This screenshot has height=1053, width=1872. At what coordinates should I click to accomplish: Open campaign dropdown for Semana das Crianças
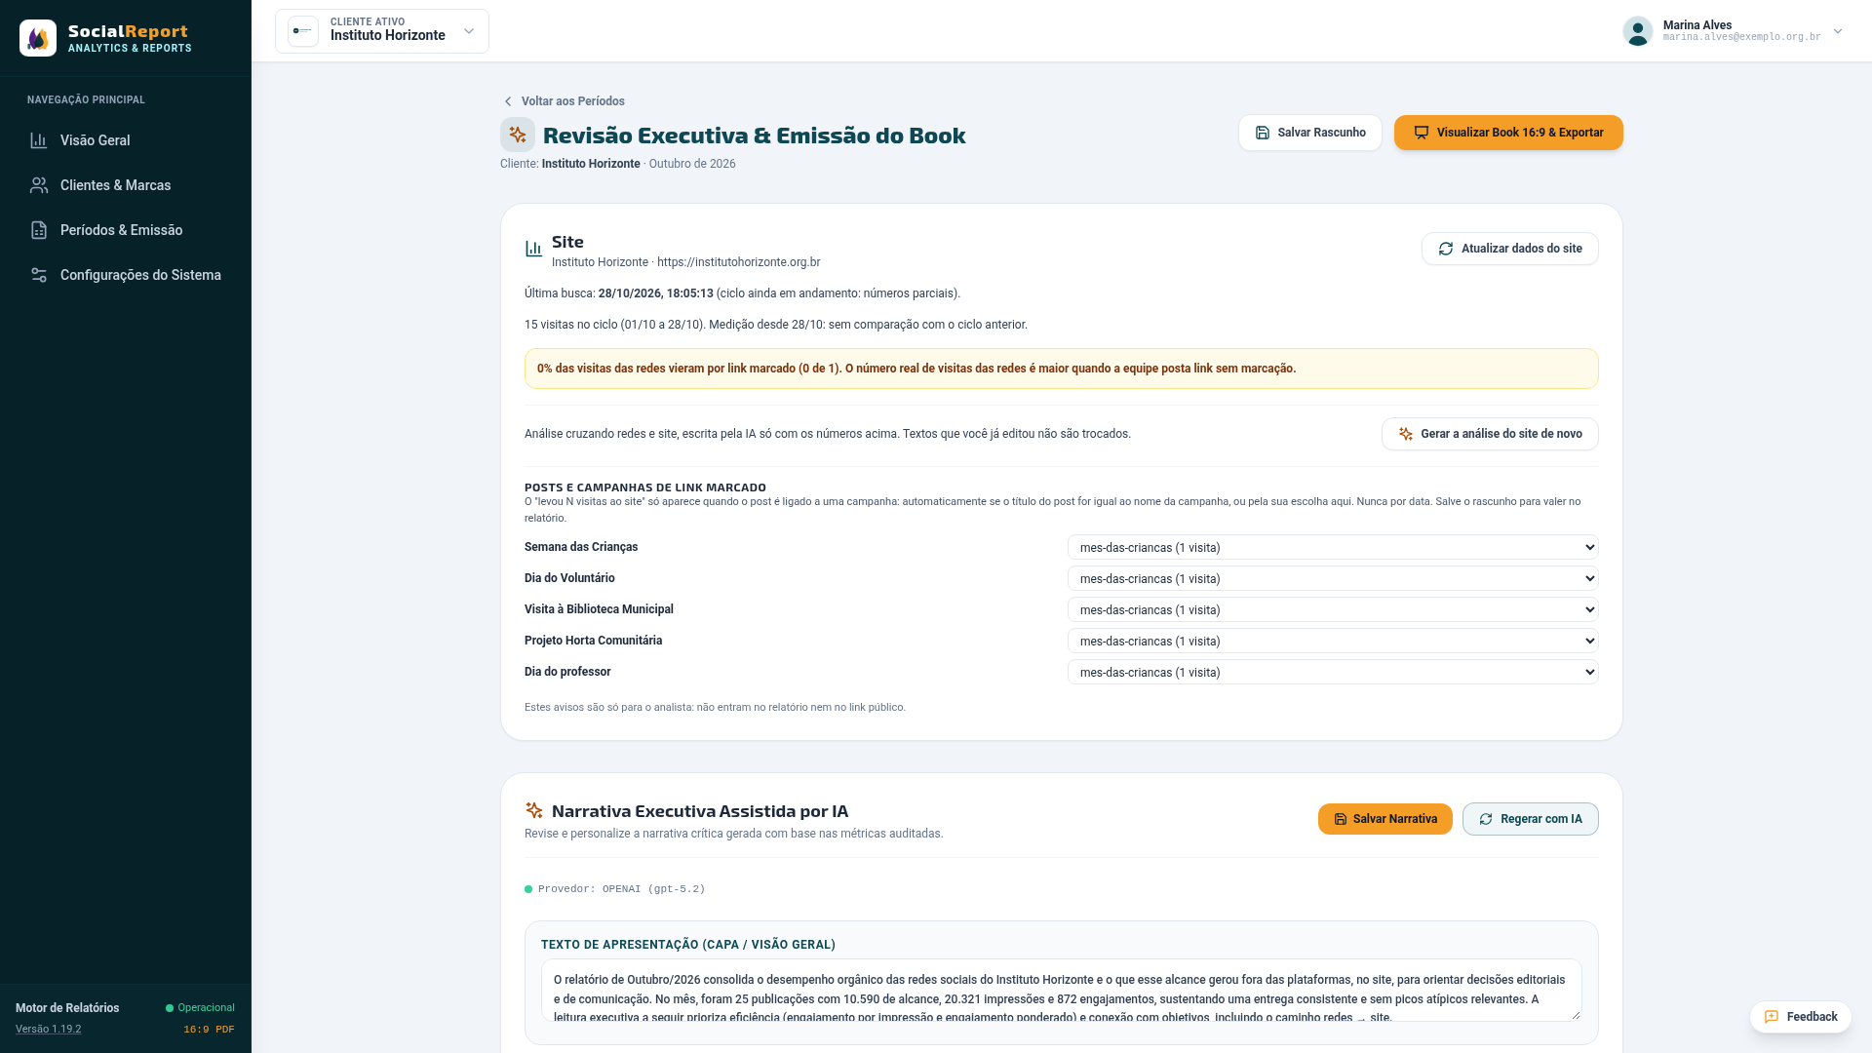click(x=1333, y=547)
